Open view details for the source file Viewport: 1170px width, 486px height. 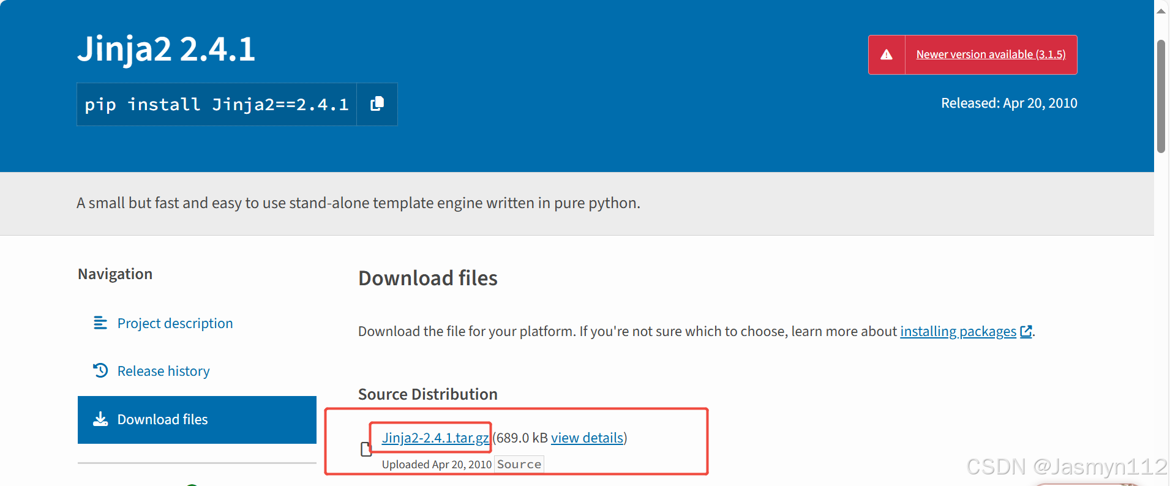tap(587, 438)
